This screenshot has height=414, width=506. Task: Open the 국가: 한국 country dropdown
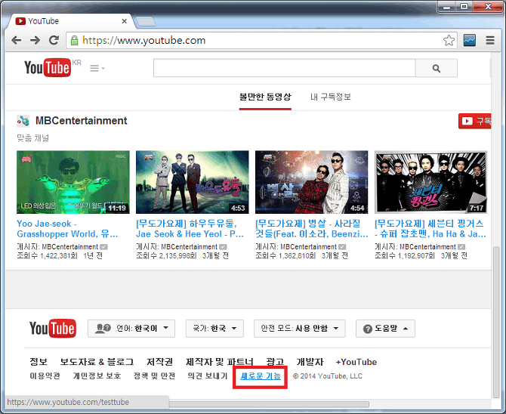pos(214,329)
